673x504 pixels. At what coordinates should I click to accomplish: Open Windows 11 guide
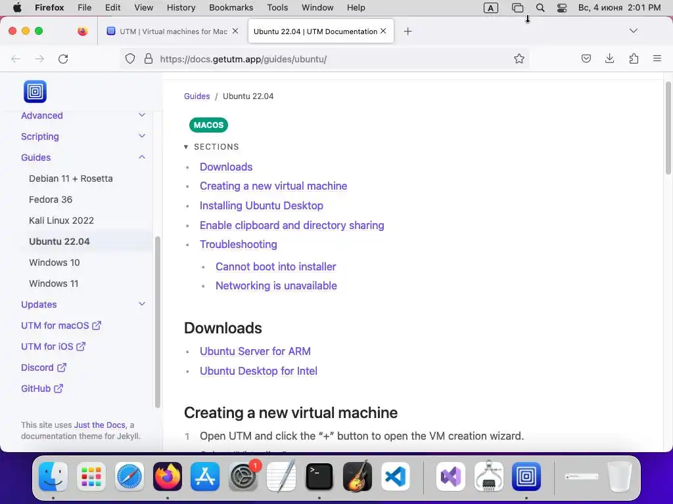point(54,283)
